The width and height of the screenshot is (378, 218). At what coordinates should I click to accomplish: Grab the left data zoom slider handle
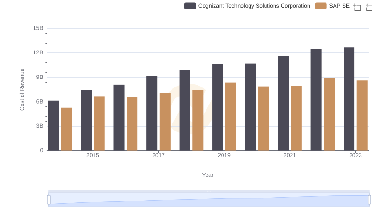(49, 200)
